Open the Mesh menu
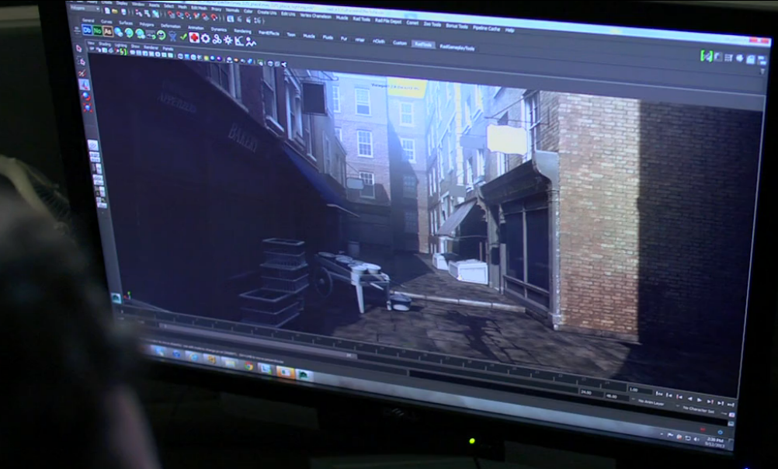The height and width of the screenshot is (469, 778). [182, 7]
